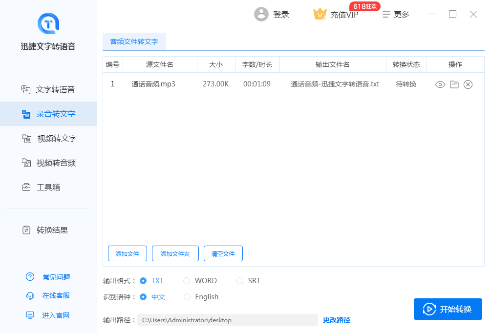Click the 输出文件名 column header
The width and height of the screenshot is (491, 333).
point(333,64)
